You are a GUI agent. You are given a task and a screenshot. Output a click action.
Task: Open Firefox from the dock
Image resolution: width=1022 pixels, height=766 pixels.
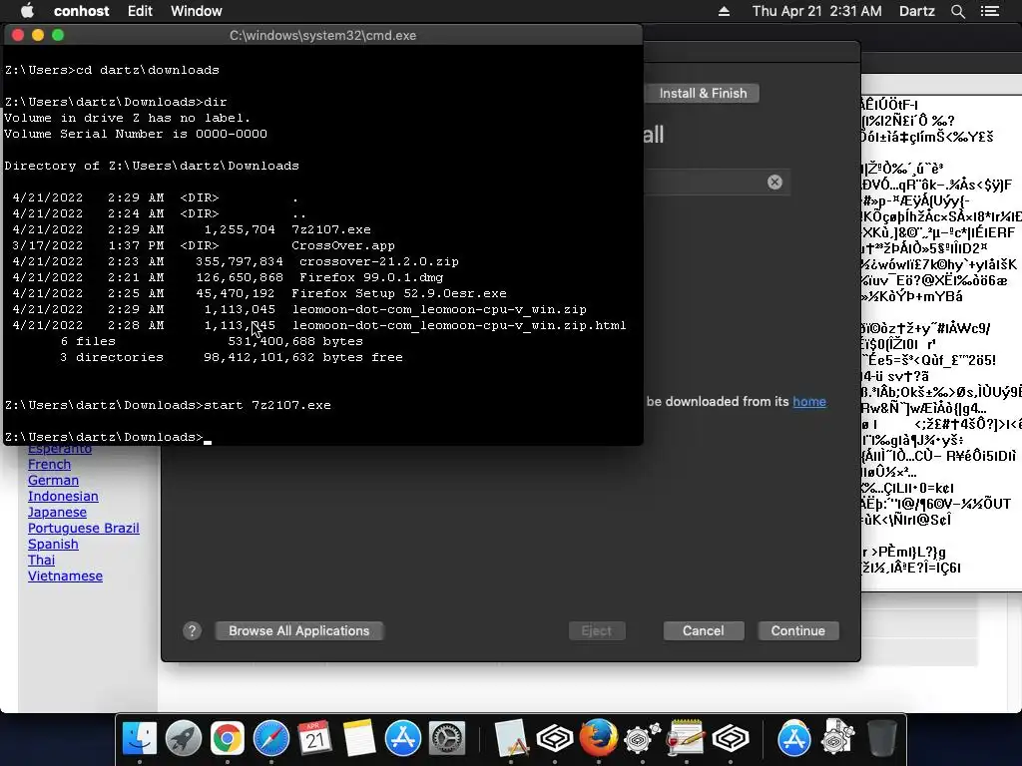[x=599, y=737]
